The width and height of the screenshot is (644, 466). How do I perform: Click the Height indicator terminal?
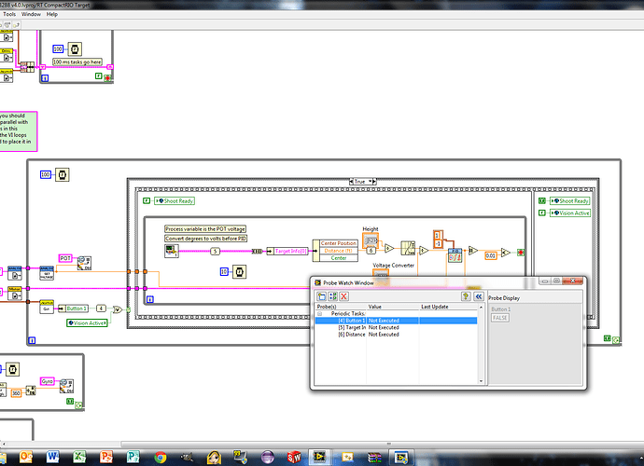[x=371, y=240]
